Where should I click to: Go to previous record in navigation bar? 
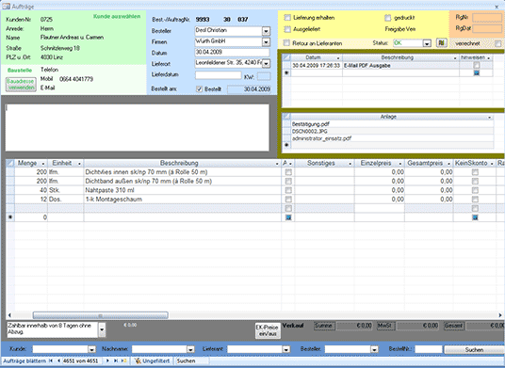[x=58, y=360]
